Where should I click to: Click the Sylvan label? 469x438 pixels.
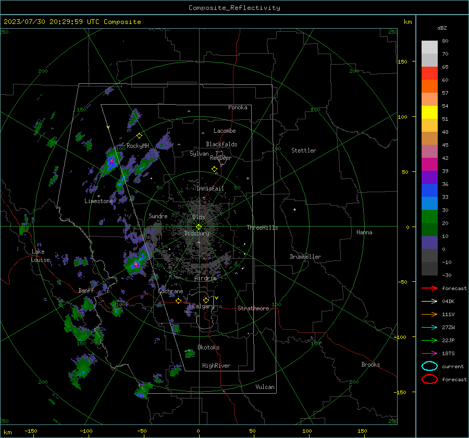click(199, 154)
